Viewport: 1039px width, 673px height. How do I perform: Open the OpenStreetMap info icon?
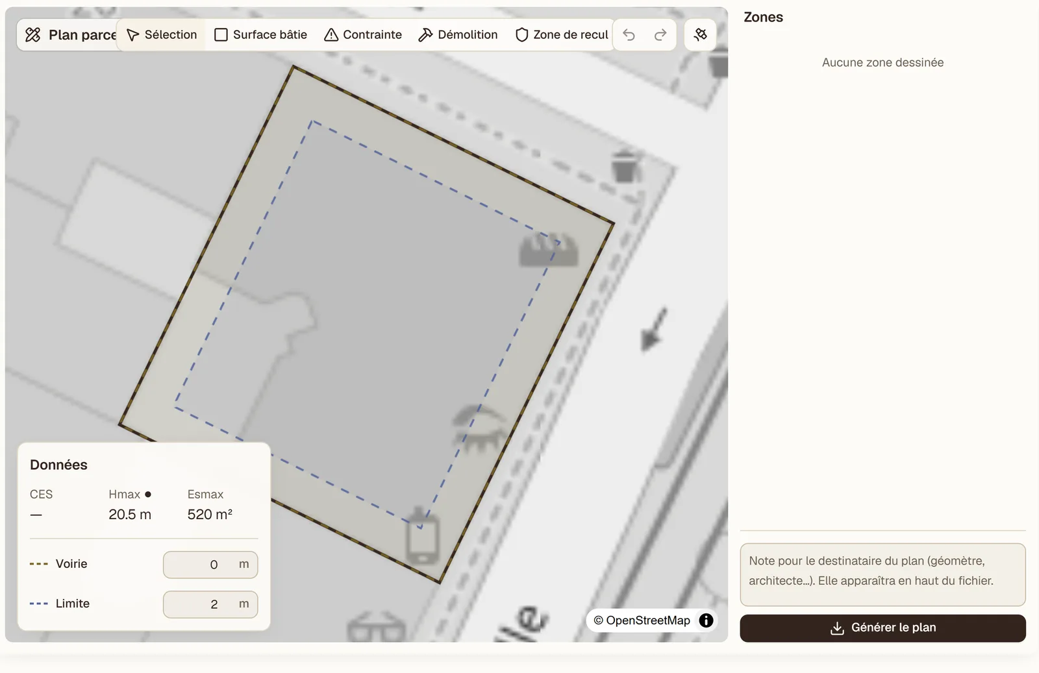point(706,620)
